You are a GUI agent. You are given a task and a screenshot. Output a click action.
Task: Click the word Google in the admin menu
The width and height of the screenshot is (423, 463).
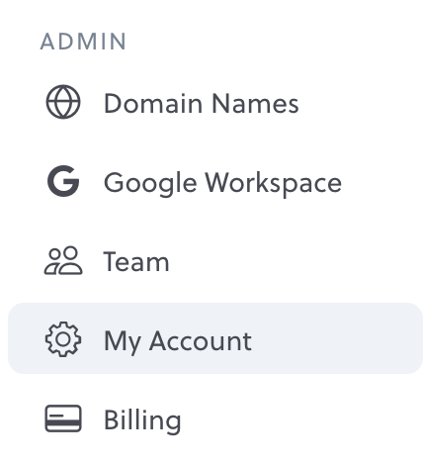(x=150, y=183)
